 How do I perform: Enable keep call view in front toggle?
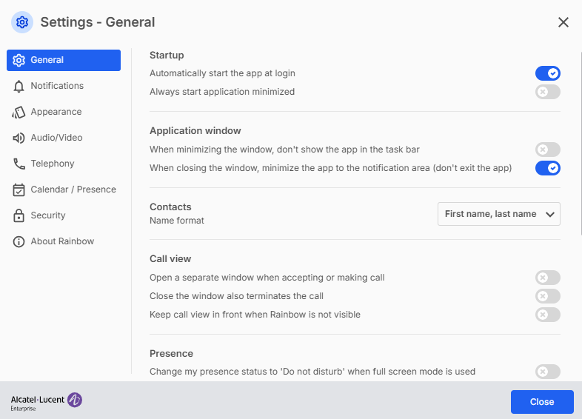click(x=548, y=315)
